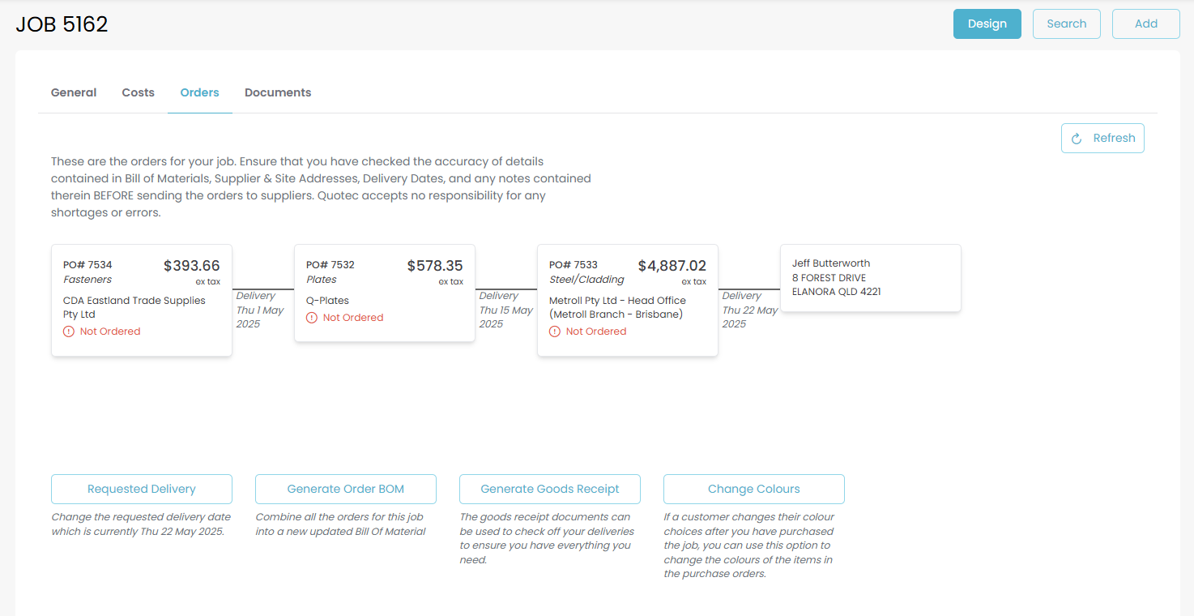The height and width of the screenshot is (616, 1194).
Task: Open the Costs tab
Action: coord(138,92)
